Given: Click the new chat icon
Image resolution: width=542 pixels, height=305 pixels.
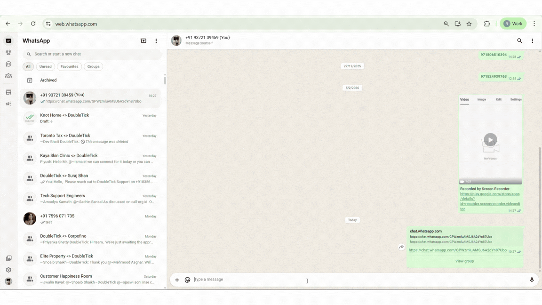Looking at the screenshot, I should 143,41.
